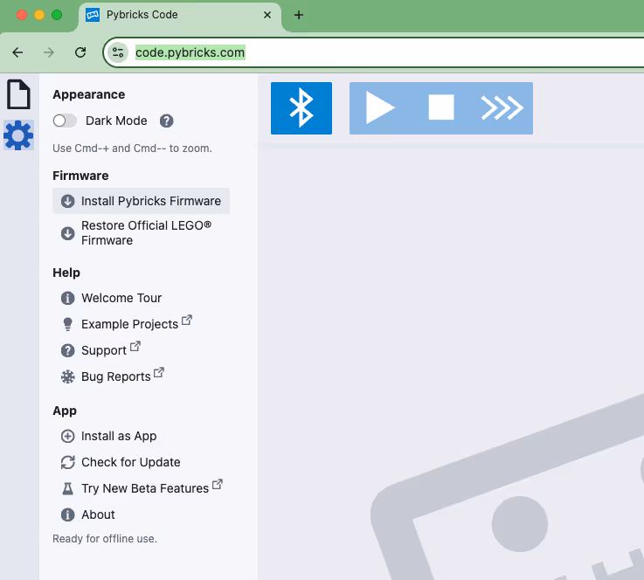
Task: Reload the page with refresh button
Action: [x=80, y=52]
